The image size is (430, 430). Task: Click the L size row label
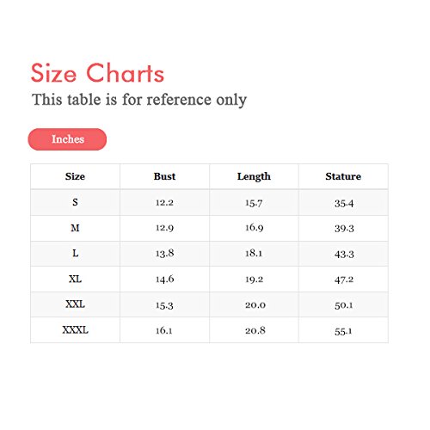[75, 254]
